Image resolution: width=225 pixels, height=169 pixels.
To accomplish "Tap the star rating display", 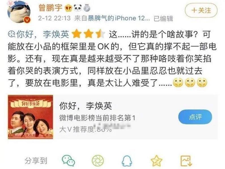I will 88,34.
